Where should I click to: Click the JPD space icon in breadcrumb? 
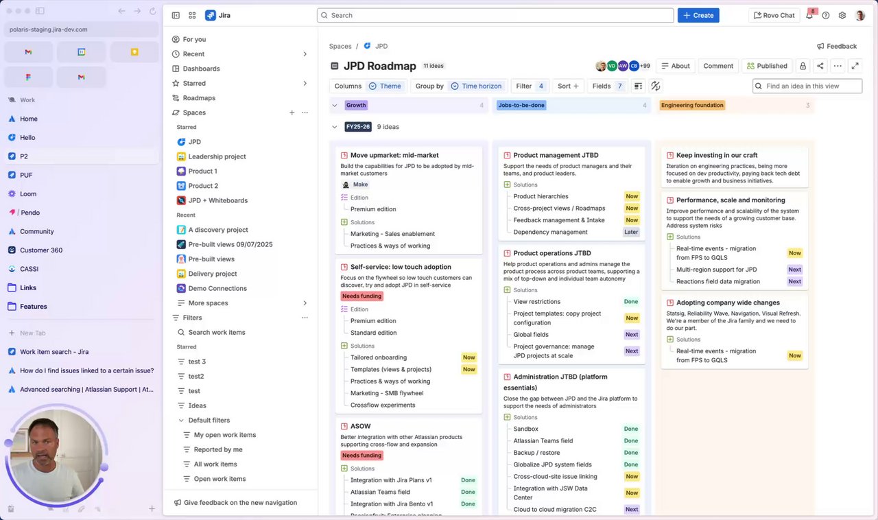pos(367,46)
